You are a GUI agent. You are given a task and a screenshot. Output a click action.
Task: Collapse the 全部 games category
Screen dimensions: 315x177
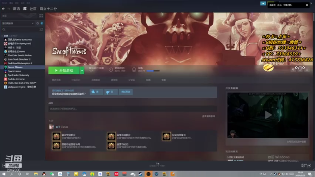tap(2, 36)
